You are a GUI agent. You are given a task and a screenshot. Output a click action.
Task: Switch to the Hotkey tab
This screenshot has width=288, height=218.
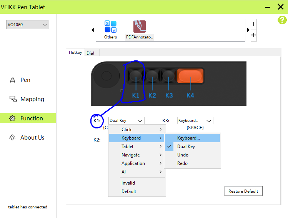[x=75, y=53]
